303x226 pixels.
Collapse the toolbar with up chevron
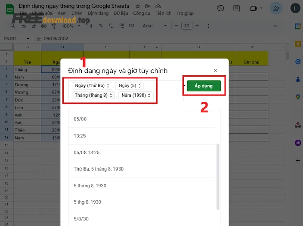(275, 26)
